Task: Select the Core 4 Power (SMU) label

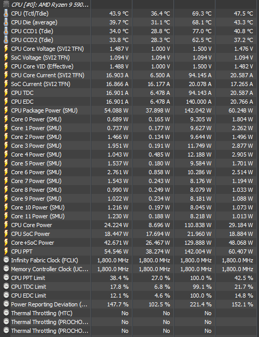Action: 36,155
